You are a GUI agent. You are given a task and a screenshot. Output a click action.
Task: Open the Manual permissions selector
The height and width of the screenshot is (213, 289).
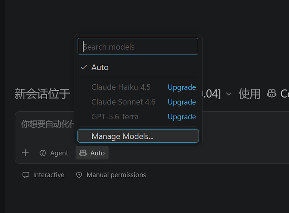111,175
